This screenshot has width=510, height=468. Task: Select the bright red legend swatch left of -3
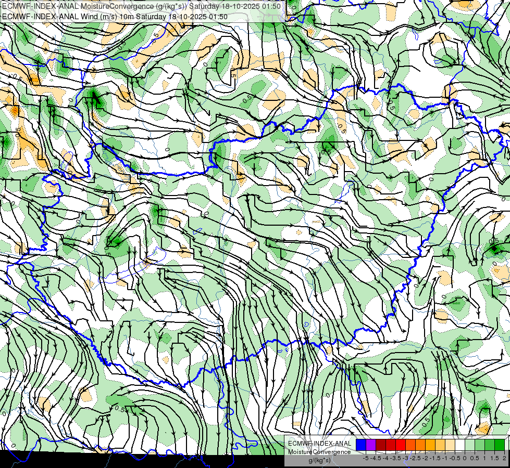tap(401, 445)
